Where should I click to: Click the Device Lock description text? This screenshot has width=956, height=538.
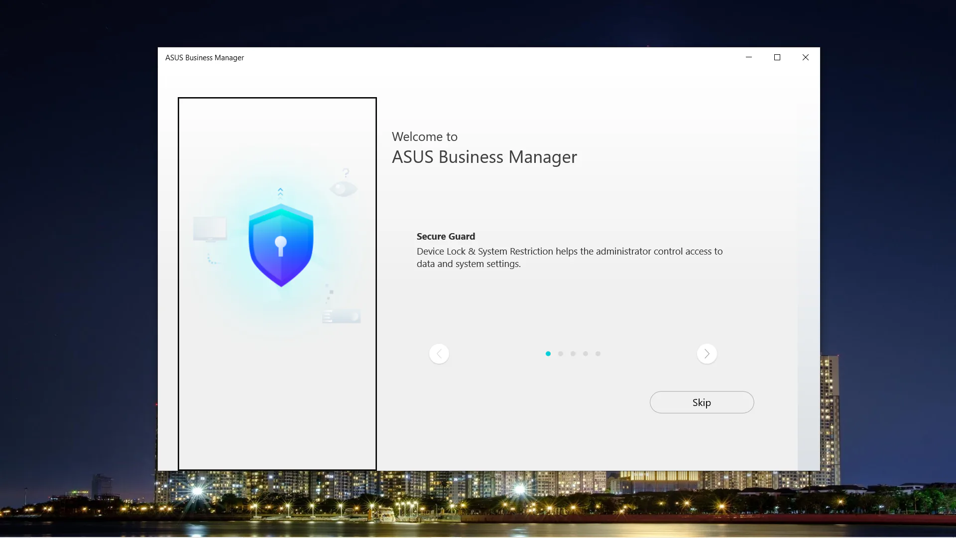coord(570,258)
